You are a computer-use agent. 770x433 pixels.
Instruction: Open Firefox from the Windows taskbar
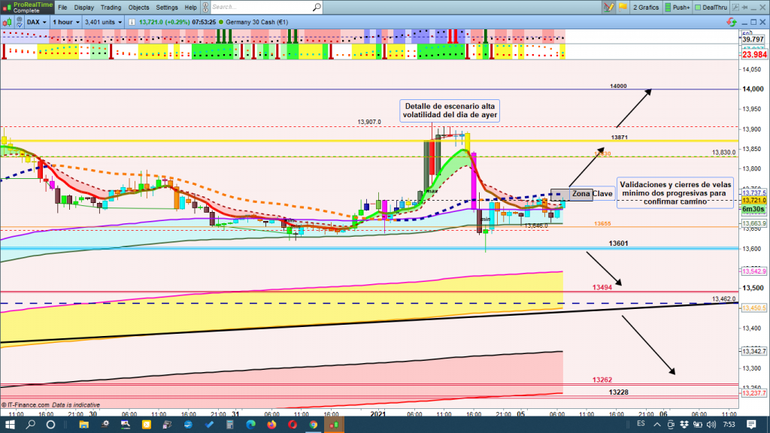pyautogui.click(x=271, y=425)
